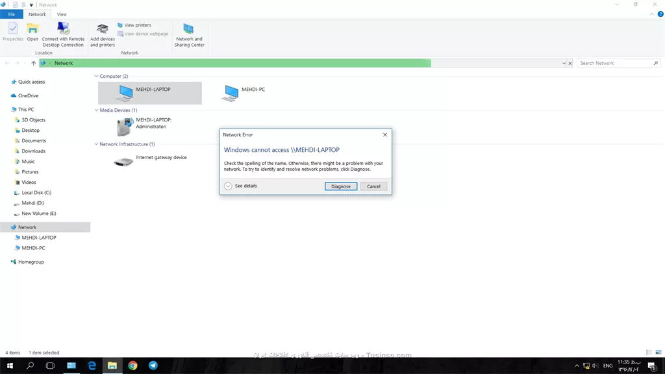Open taskbar search
The image size is (665, 374).
pyautogui.click(x=30, y=366)
